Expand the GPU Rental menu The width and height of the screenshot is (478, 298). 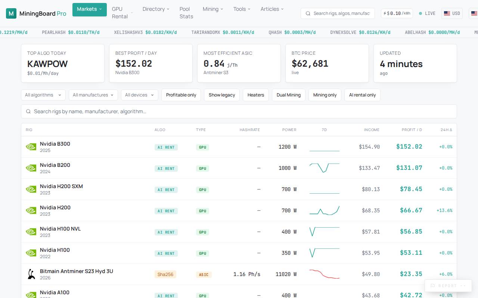click(122, 13)
